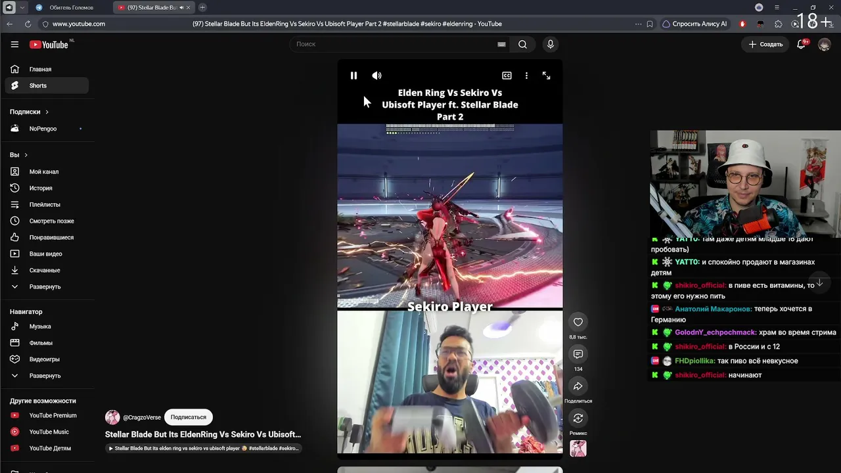Go back with the browser back arrow

point(9,24)
